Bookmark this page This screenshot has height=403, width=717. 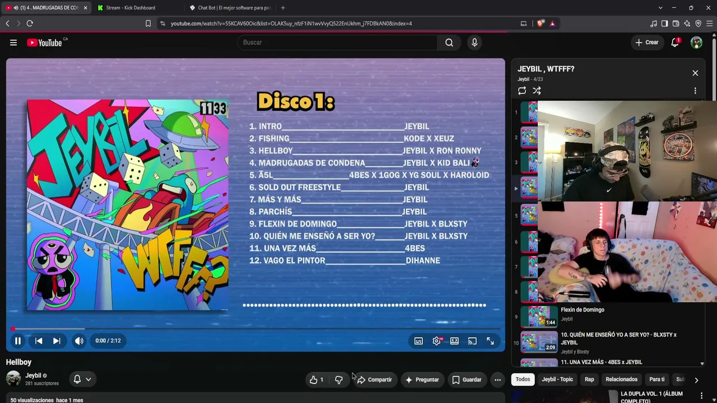tap(148, 24)
